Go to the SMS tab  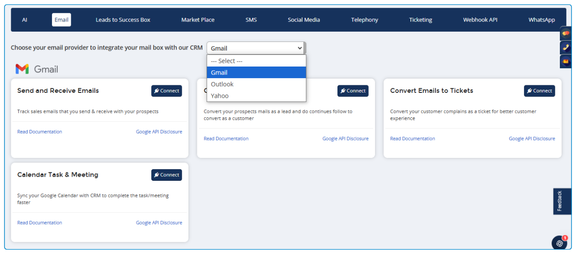pos(251,20)
